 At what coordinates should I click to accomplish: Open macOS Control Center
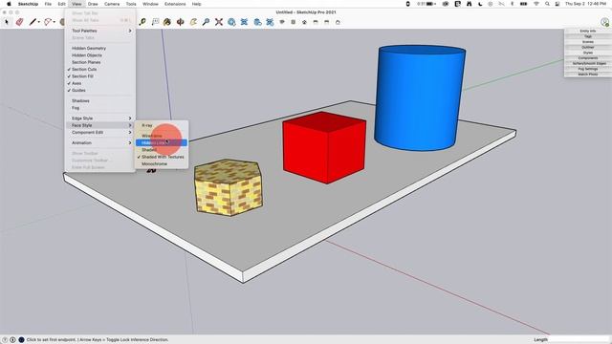[557, 4]
